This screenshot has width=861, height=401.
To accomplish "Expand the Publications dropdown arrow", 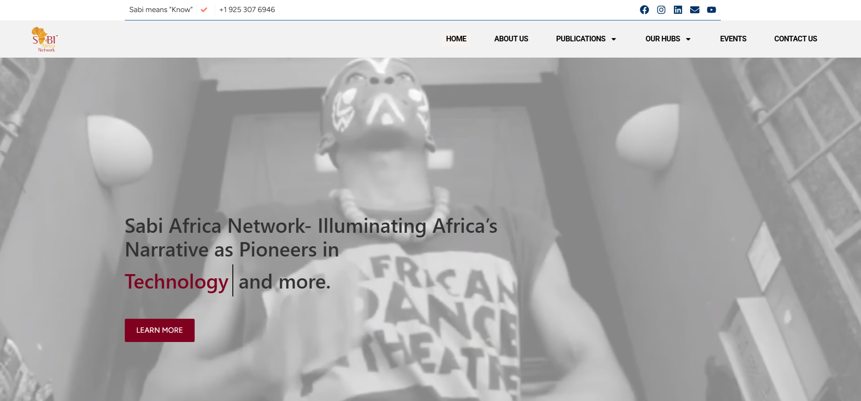I will [614, 39].
